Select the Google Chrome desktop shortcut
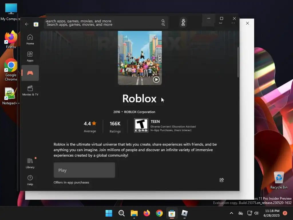The image size is (293, 220). [x=11, y=70]
